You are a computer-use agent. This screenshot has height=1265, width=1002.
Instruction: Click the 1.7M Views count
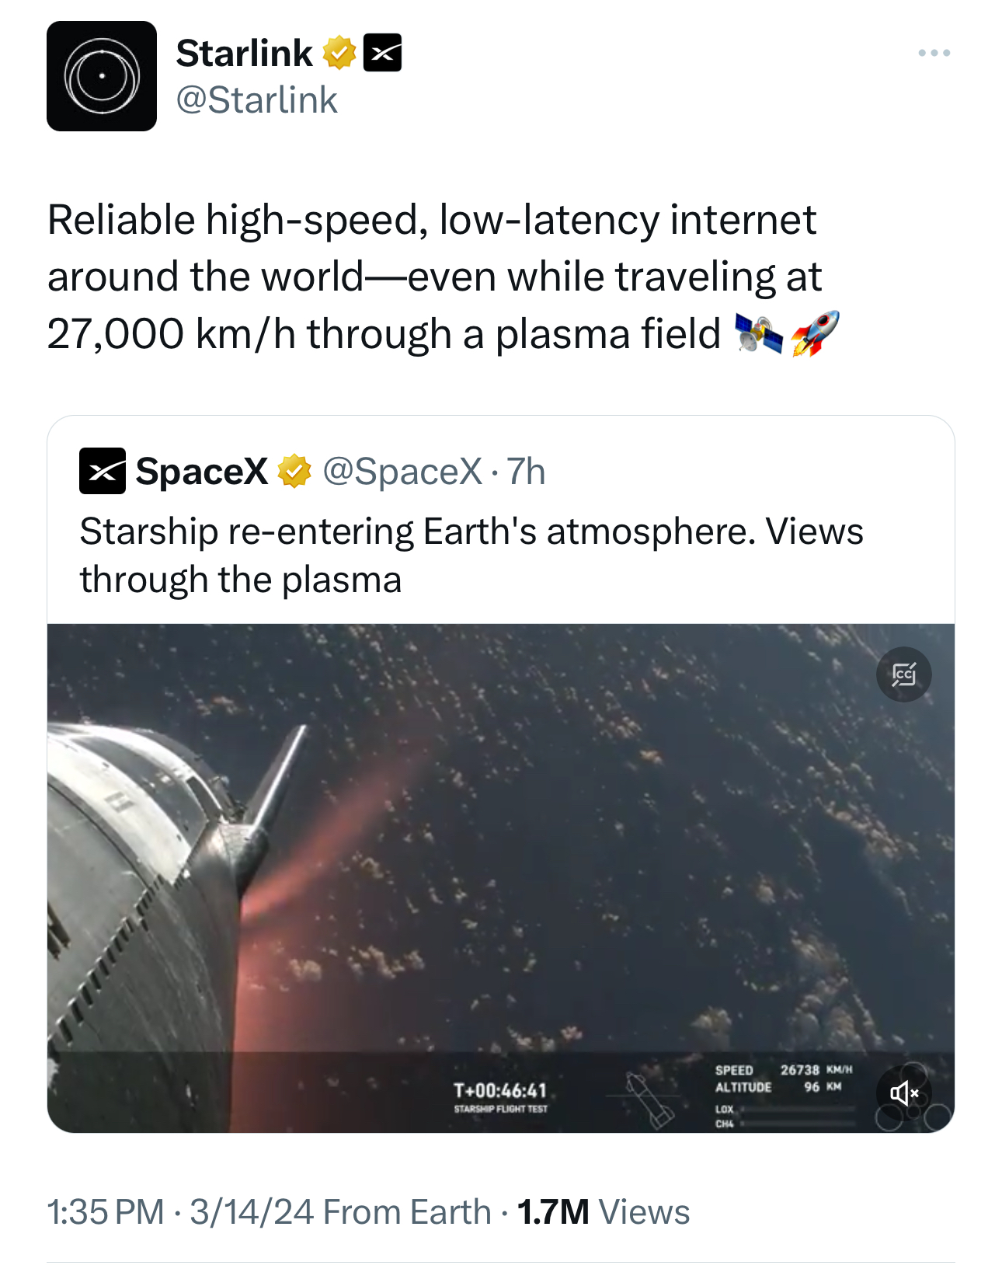tap(604, 1212)
